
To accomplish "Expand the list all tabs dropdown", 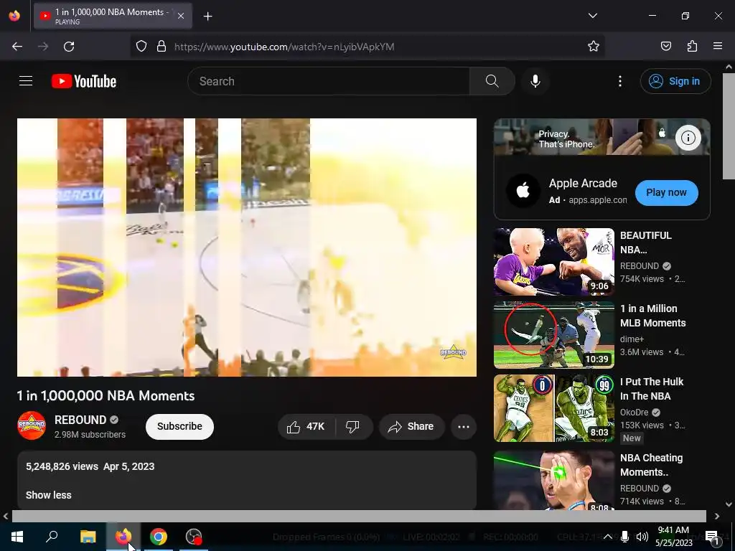I will pyautogui.click(x=592, y=16).
